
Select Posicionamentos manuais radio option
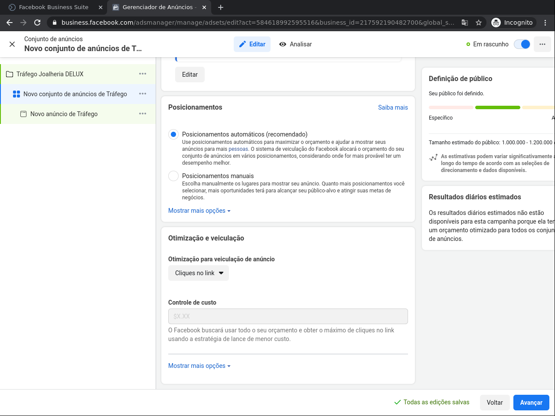click(173, 176)
